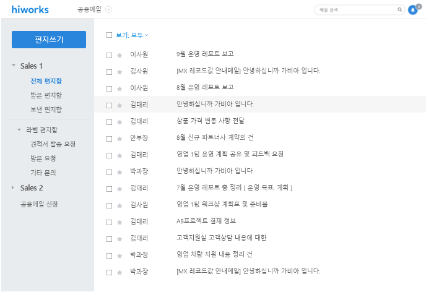Open the 받은 편지함 folder

pyautogui.click(x=46, y=95)
